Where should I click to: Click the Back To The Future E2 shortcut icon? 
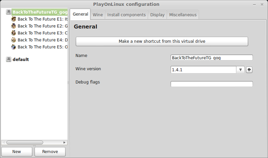(x=13, y=26)
